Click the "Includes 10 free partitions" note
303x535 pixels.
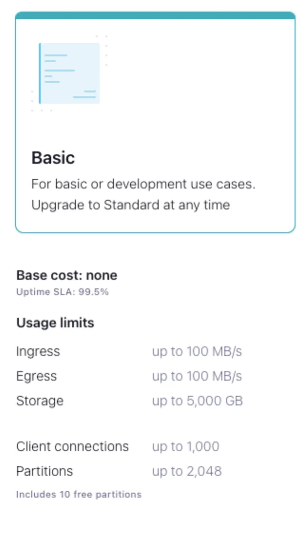tap(79, 494)
